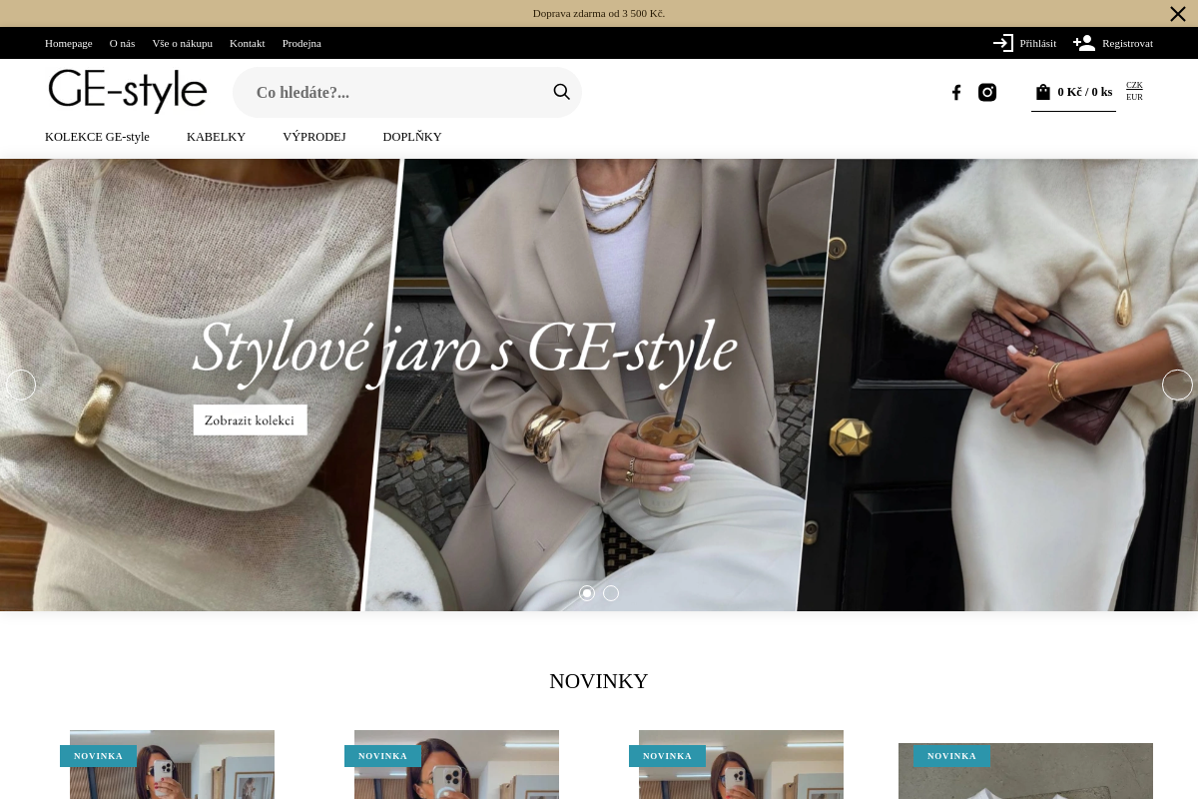Open the first Novinka product thumbnail
The height and width of the screenshot is (799, 1198).
172,764
